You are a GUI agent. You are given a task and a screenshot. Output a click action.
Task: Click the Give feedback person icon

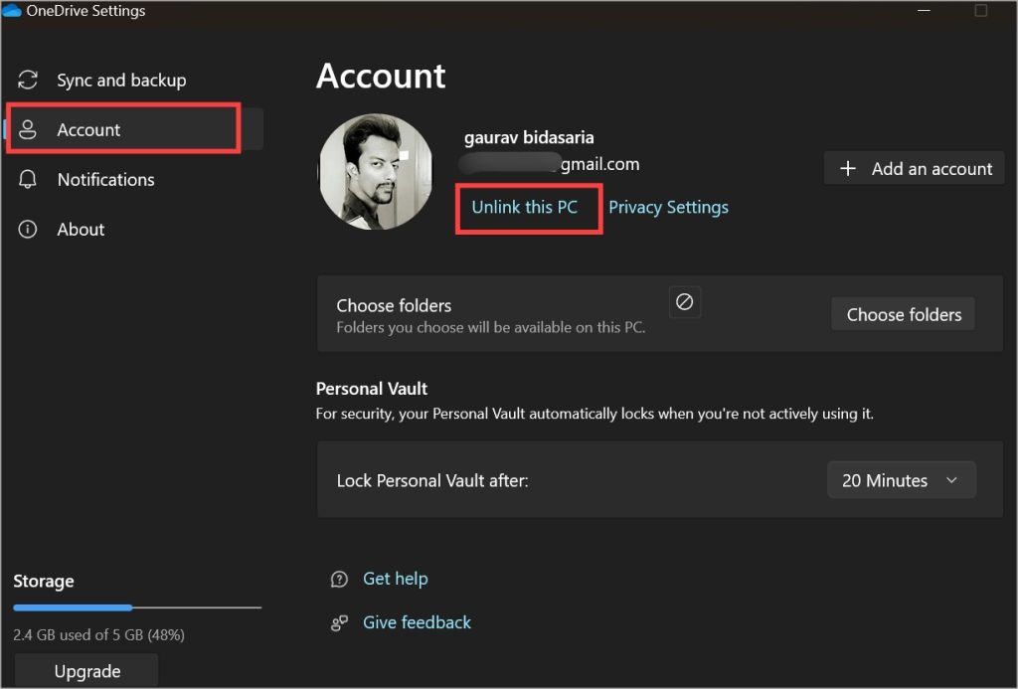click(340, 623)
